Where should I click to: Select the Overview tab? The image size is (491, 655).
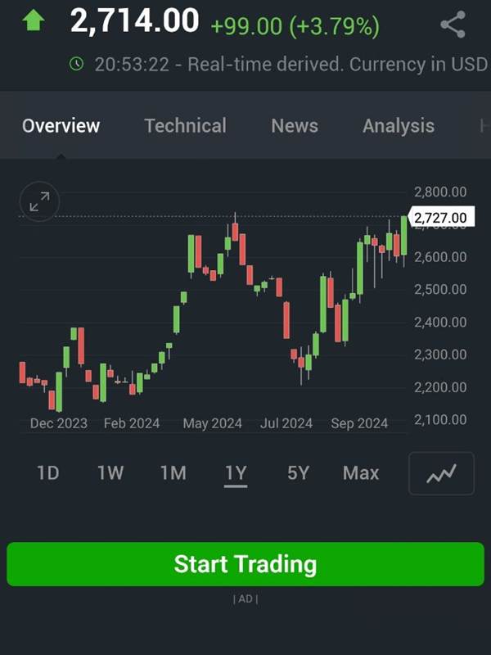(61, 126)
